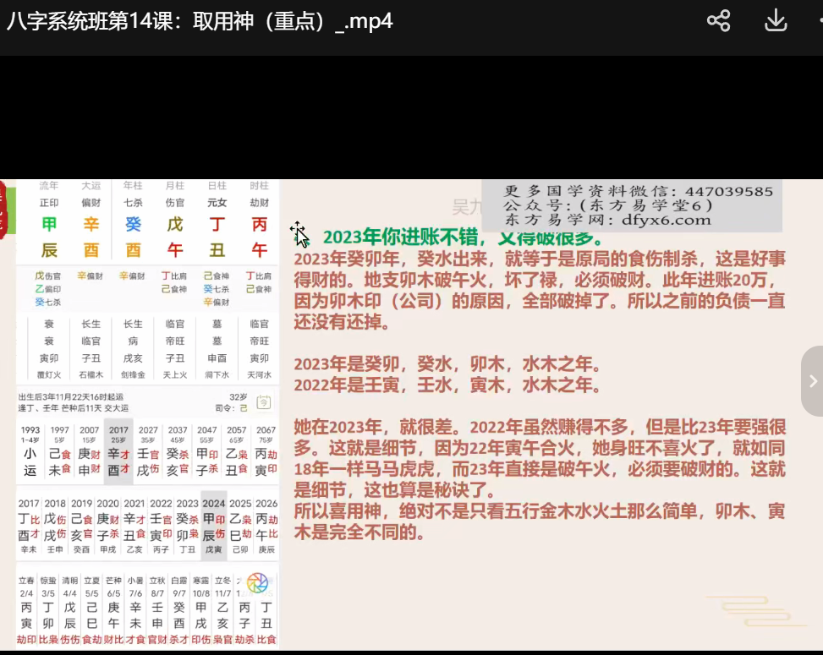Click the colorful aperture icon over the chart
The height and width of the screenshot is (655, 823).
[257, 582]
